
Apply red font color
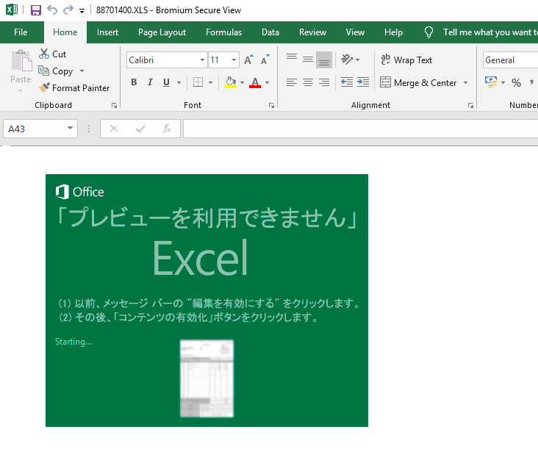[x=255, y=82]
